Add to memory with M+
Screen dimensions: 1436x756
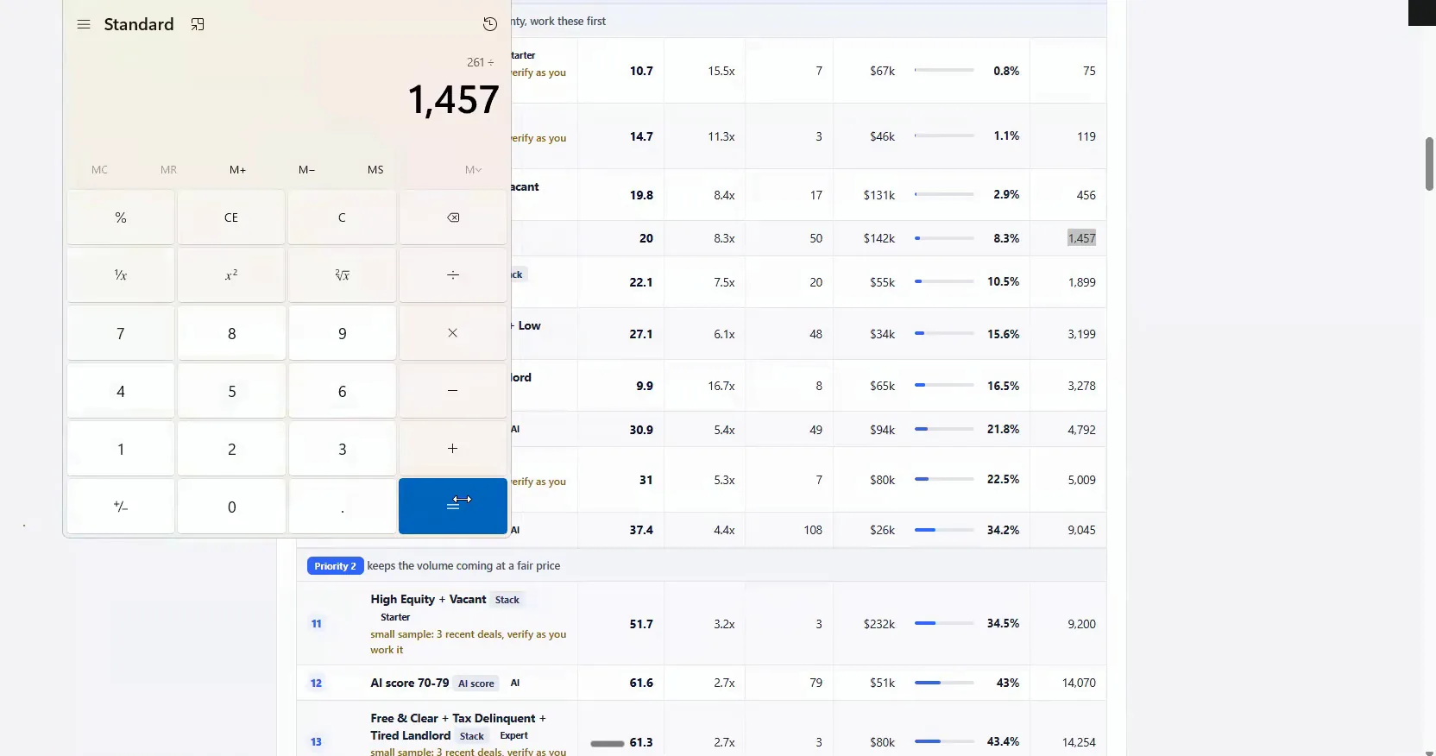238,170
